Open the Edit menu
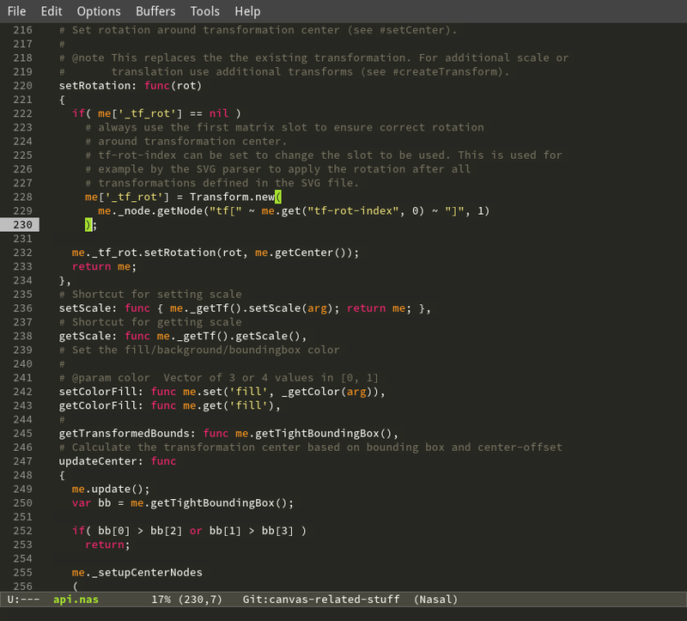687x621 pixels. (52, 11)
